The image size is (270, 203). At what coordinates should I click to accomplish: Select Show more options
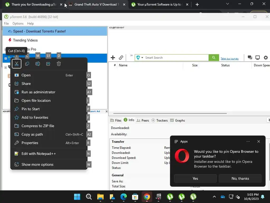point(49,164)
